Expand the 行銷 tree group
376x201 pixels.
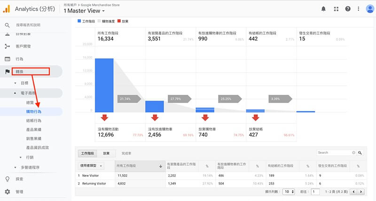click(x=21, y=157)
